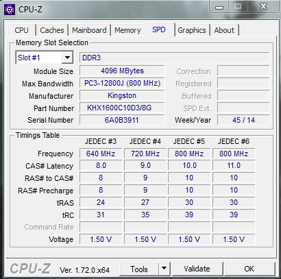Open the Graphics tab
Image resolution: width=281 pixels, height=279 pixels.
tap(192, 30)
